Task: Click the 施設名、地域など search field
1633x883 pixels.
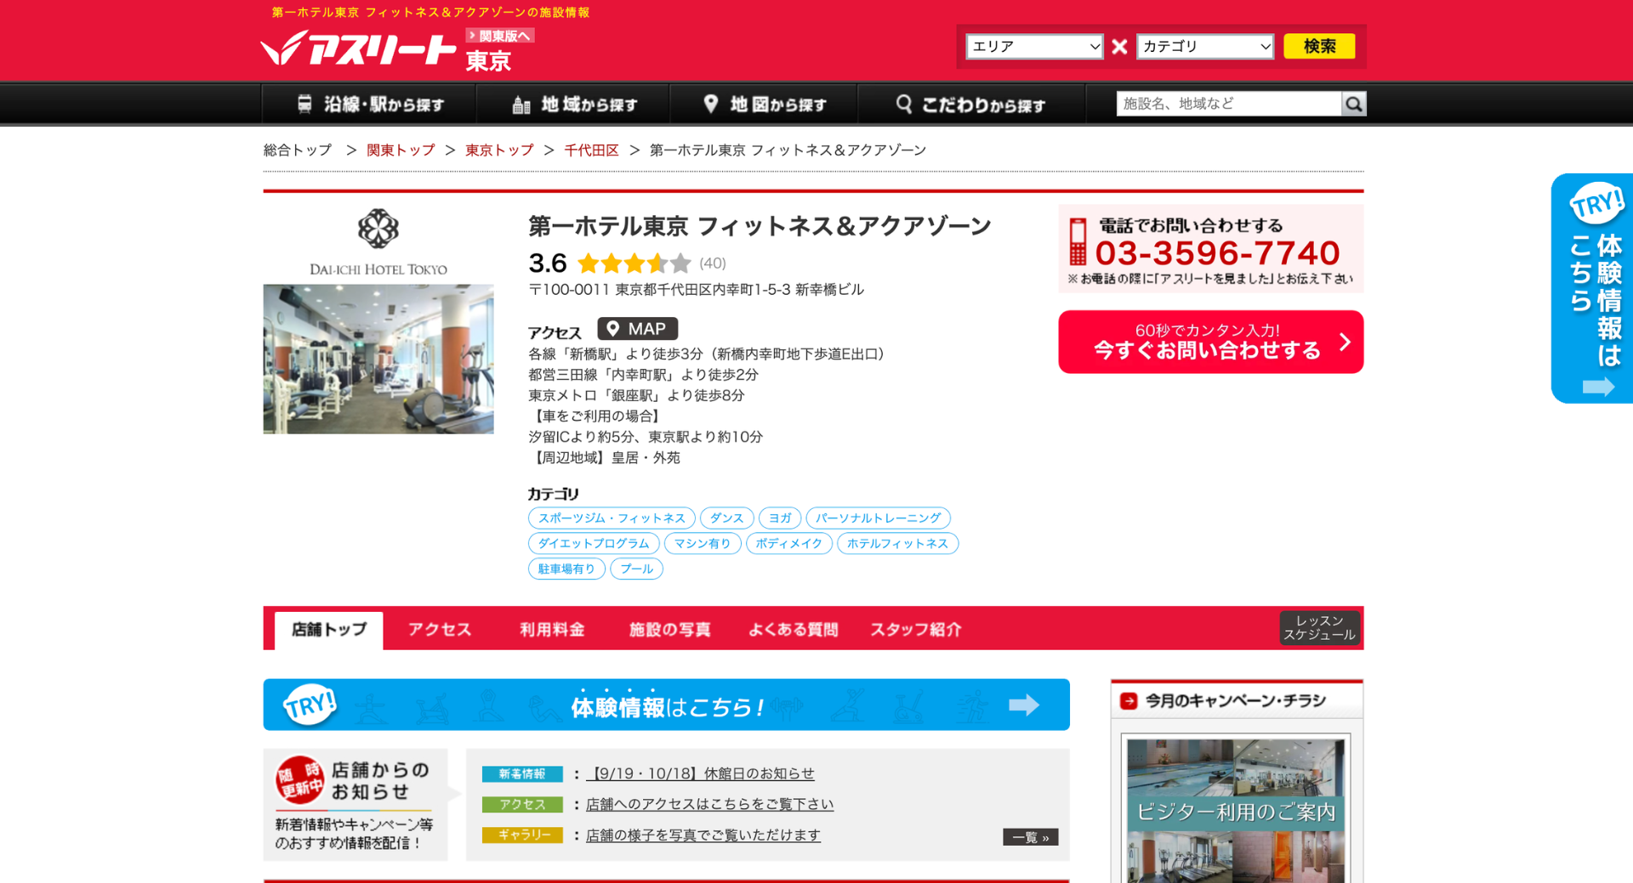Action: click(x=1229, y=104)
